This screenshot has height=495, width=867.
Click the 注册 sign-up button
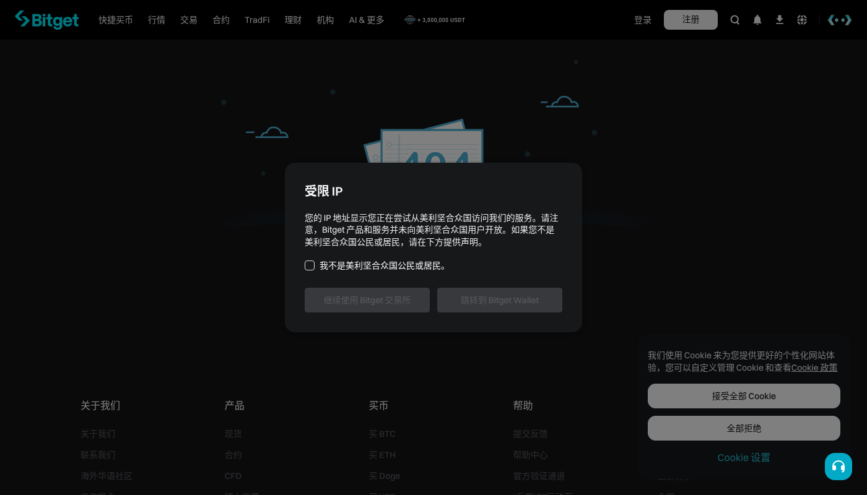[691, 20]
